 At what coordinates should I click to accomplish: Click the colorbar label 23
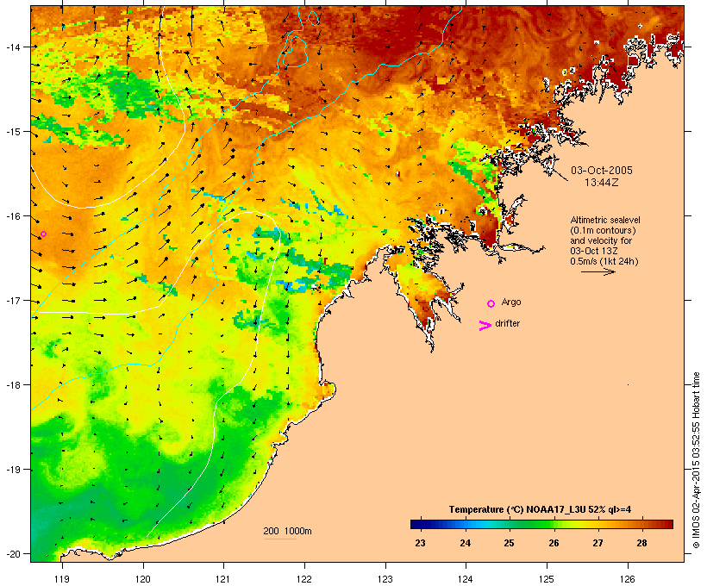coord(420,543)
